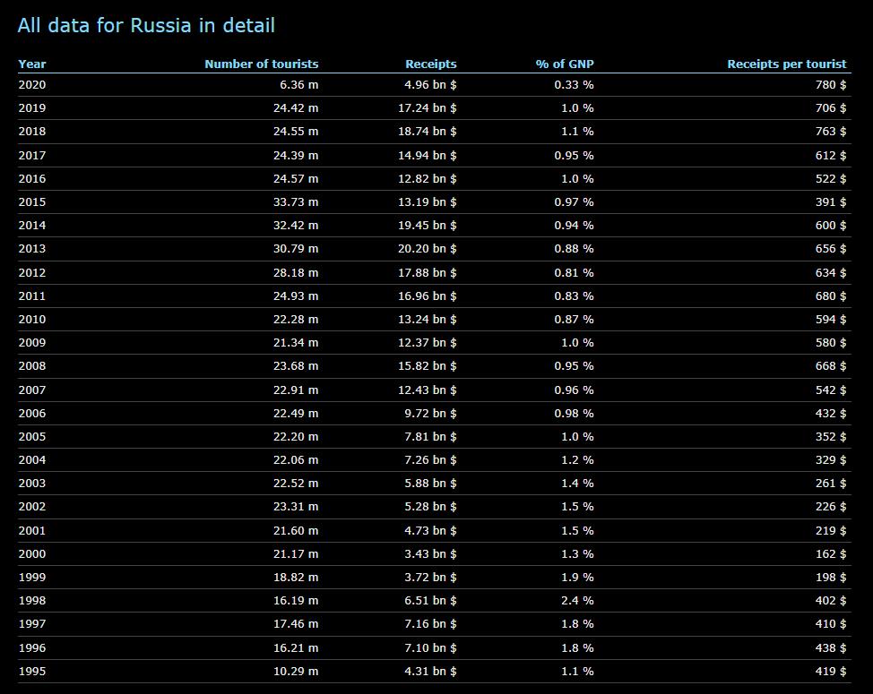Click the receipts value '17.24 bn $'
Viewport: 873px width, 694px height.
pos(427,107)
